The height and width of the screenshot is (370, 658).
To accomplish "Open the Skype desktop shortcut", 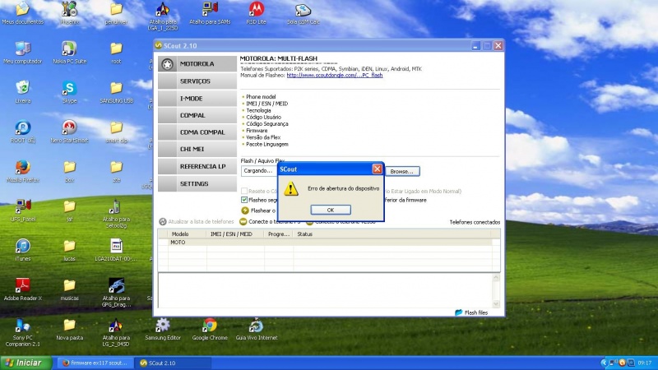I will 69,92.
